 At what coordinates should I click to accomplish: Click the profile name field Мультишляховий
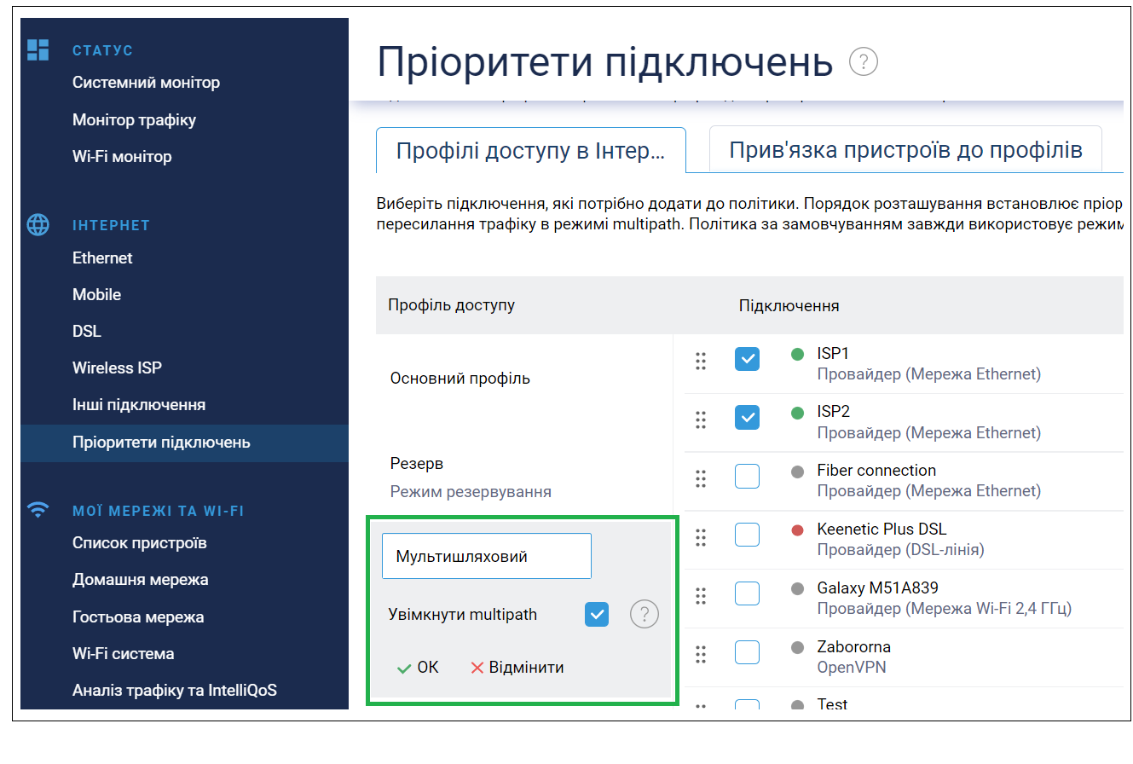pyautogui.click(x=486, y=557)
